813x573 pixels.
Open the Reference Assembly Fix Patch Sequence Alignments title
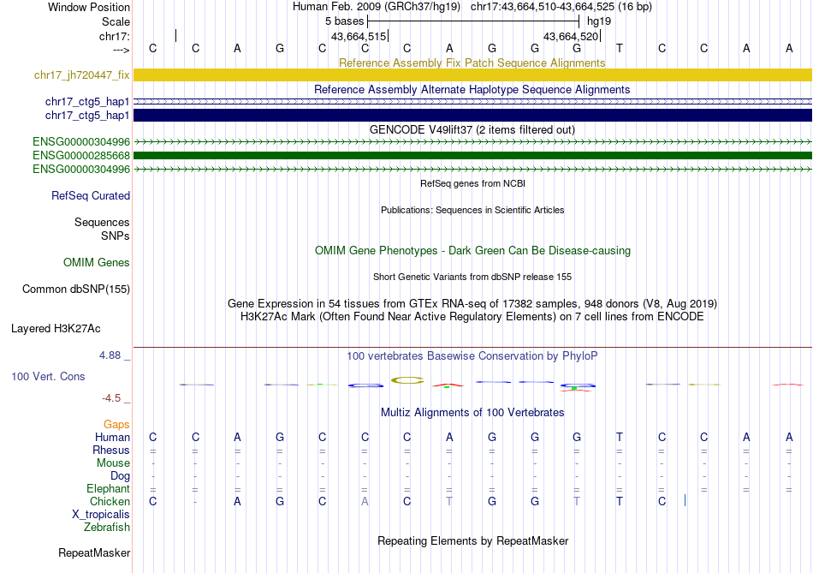click(x=472, y=63)
